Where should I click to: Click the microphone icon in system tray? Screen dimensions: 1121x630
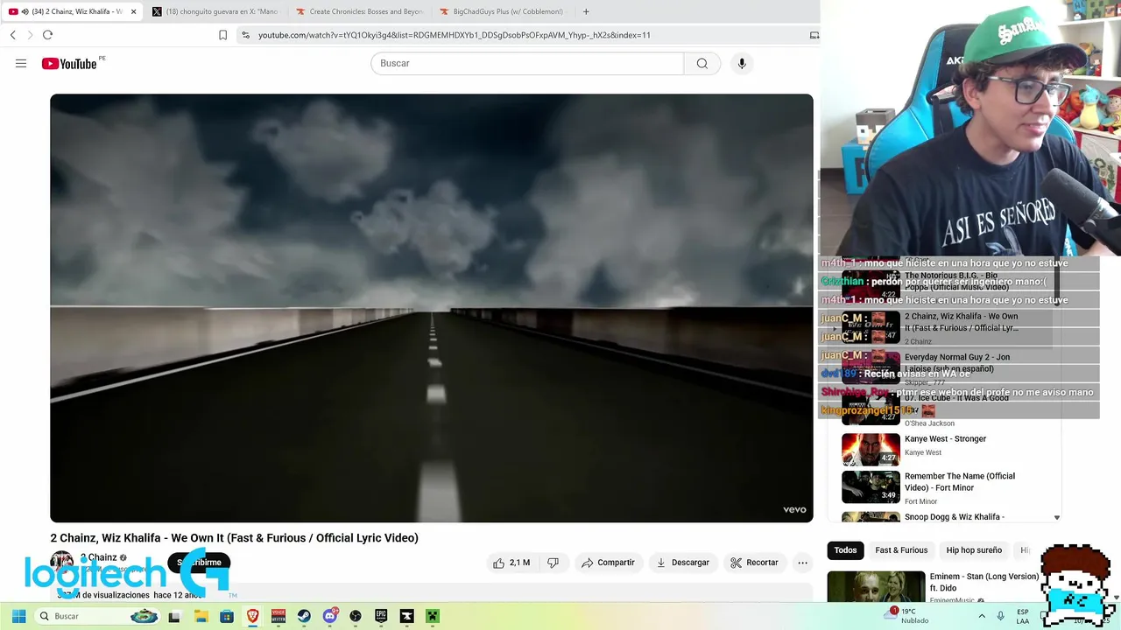[1000, 616]
